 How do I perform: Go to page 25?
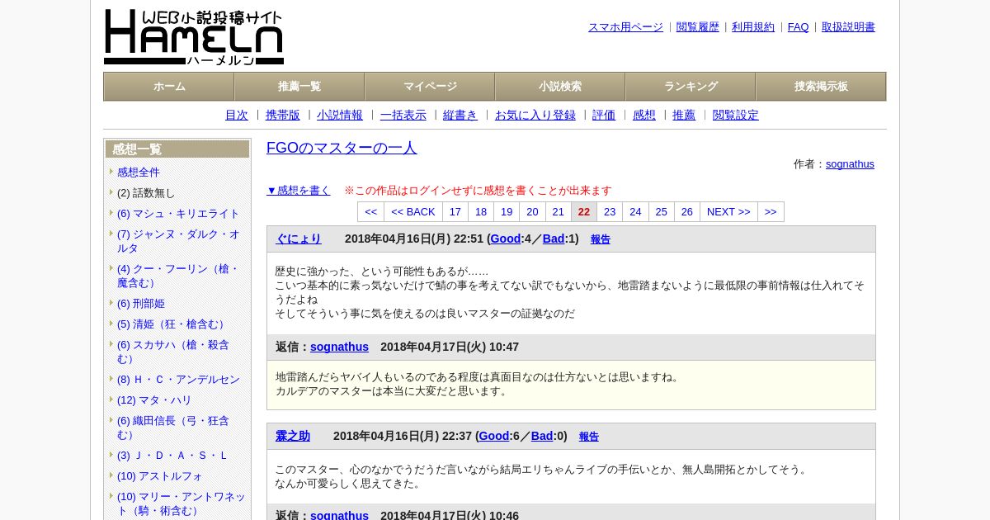(661, 212)
